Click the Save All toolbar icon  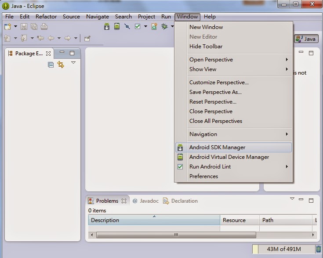[34, 26]
